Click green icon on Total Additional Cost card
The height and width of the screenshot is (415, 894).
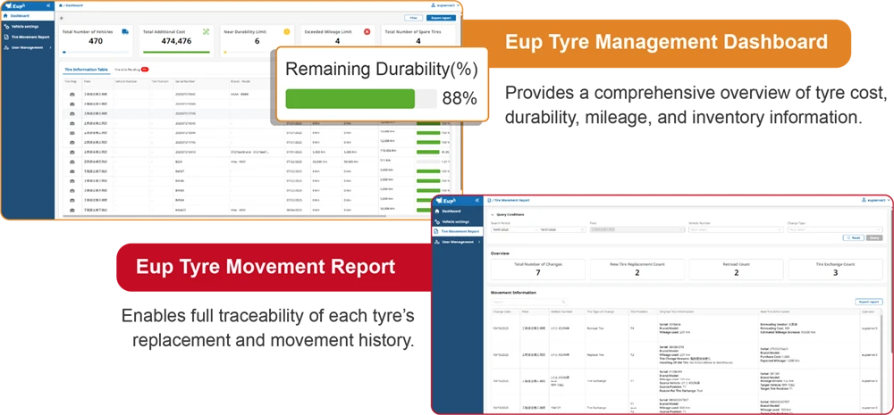[206, 32]
